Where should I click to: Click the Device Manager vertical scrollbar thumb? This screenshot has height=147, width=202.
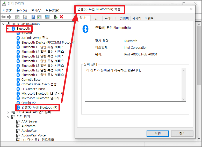pyautogui.click(x=199, y=55)
